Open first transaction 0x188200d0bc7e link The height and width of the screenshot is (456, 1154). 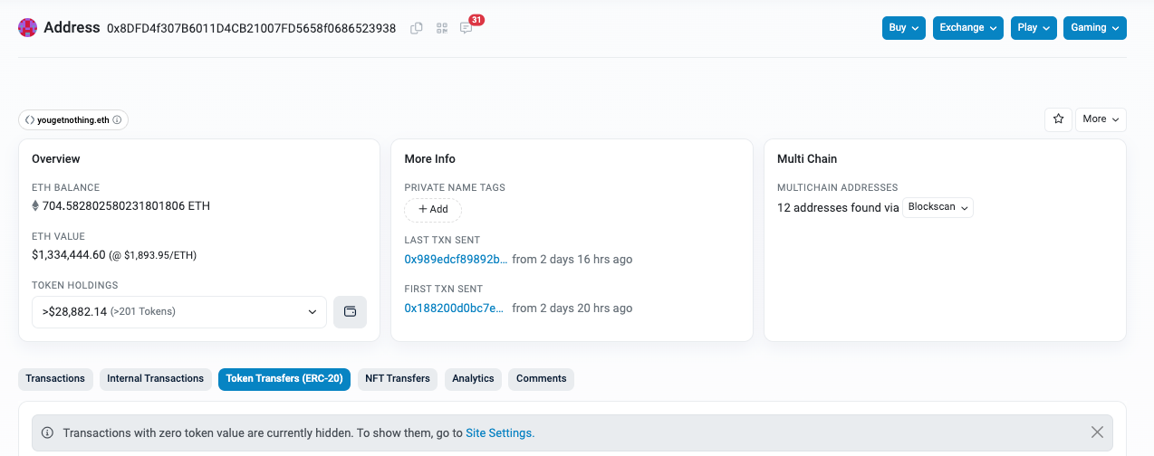(x=454, y=309)
